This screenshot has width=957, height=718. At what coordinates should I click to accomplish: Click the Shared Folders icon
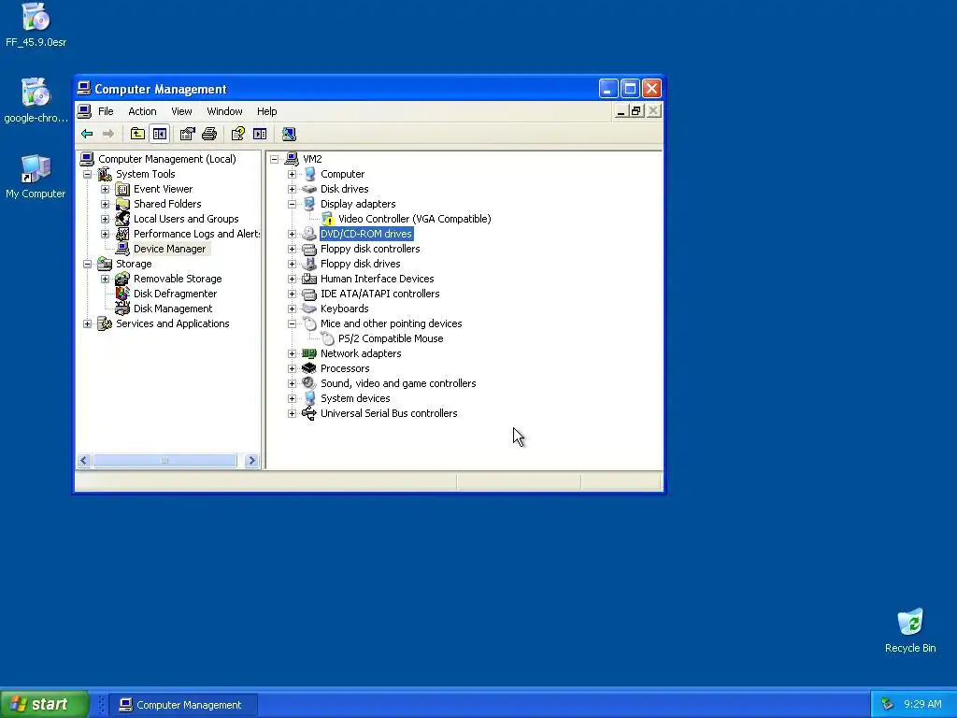click(122, 204)
